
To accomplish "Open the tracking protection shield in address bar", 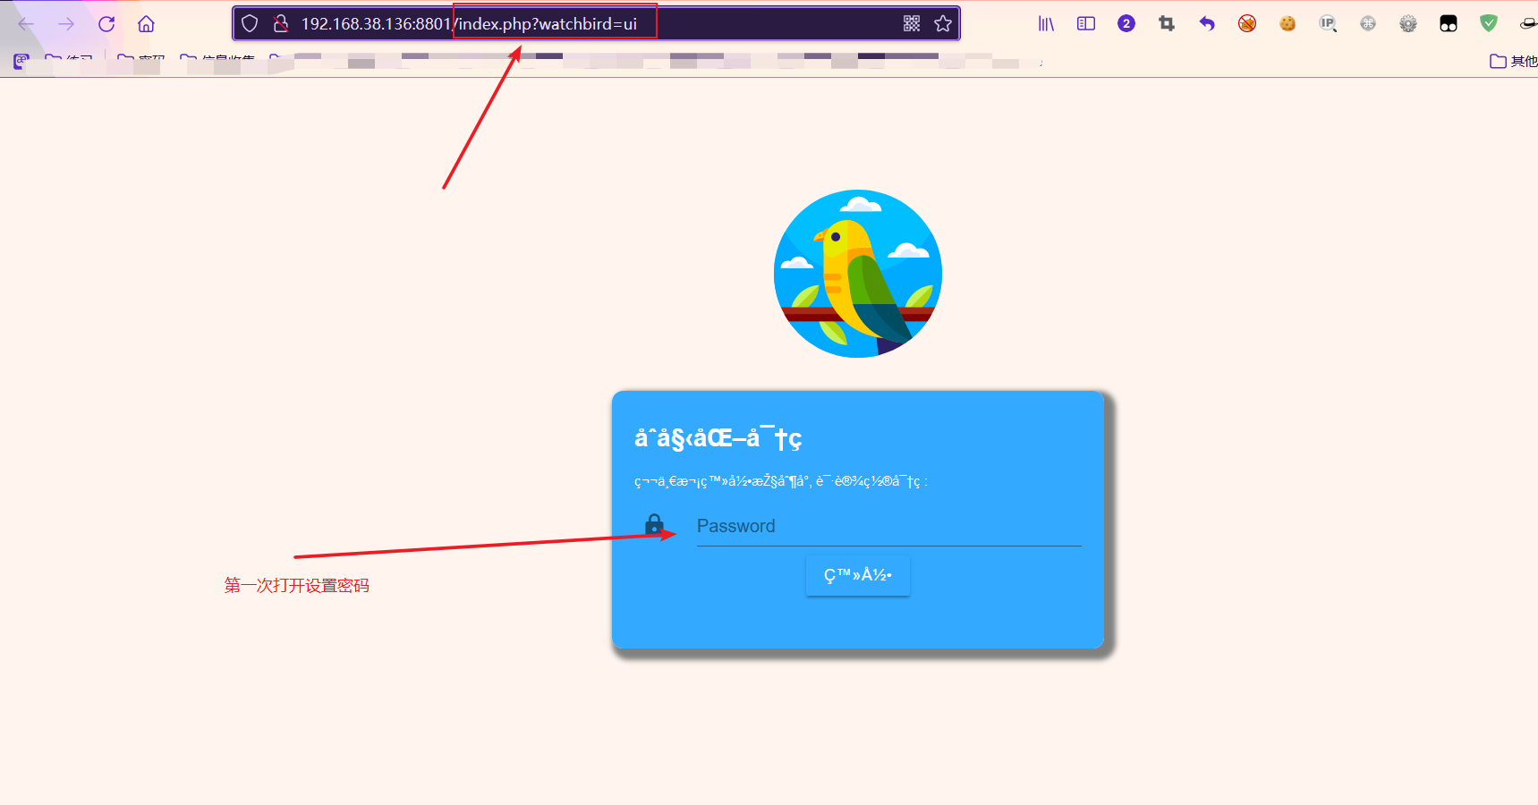I will [x=250, y=23].
